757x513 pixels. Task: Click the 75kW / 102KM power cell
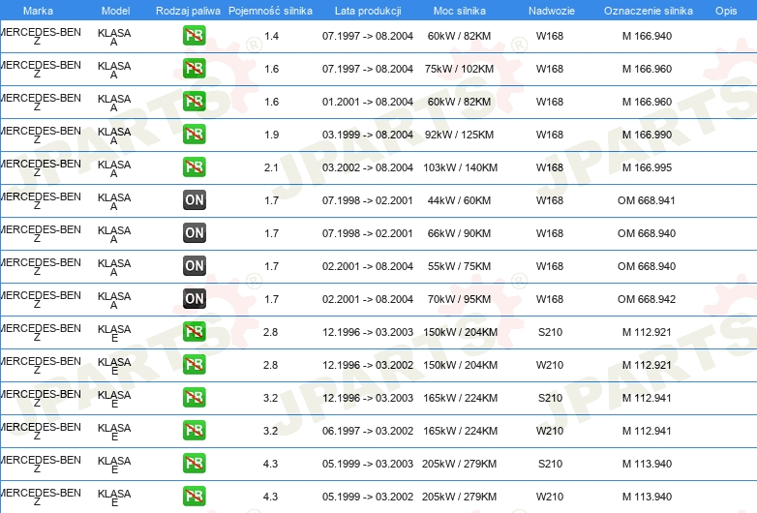(x=459, y=69)
